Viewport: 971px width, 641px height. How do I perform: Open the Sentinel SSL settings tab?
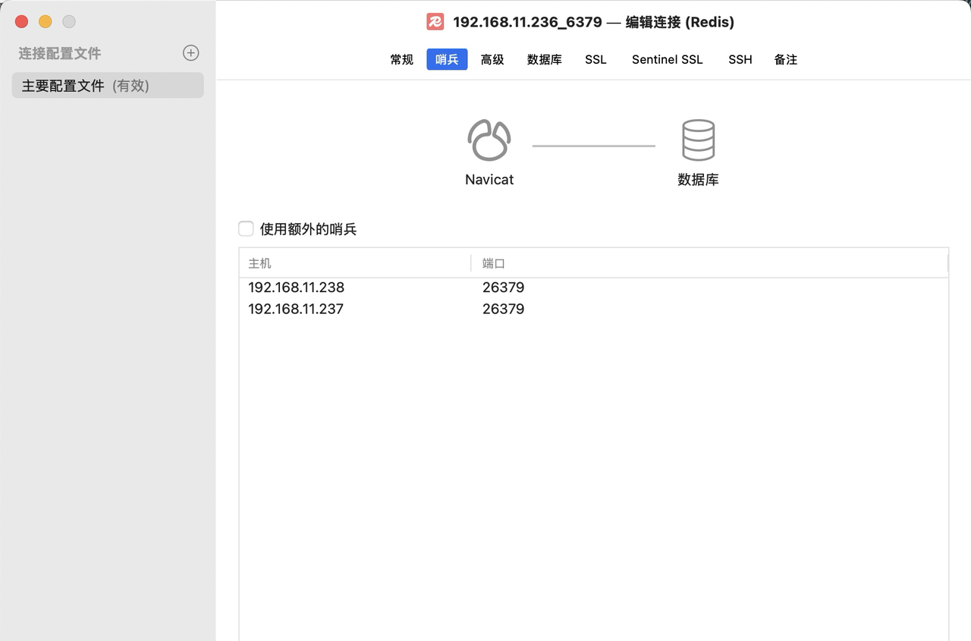[x=667, y=59]
